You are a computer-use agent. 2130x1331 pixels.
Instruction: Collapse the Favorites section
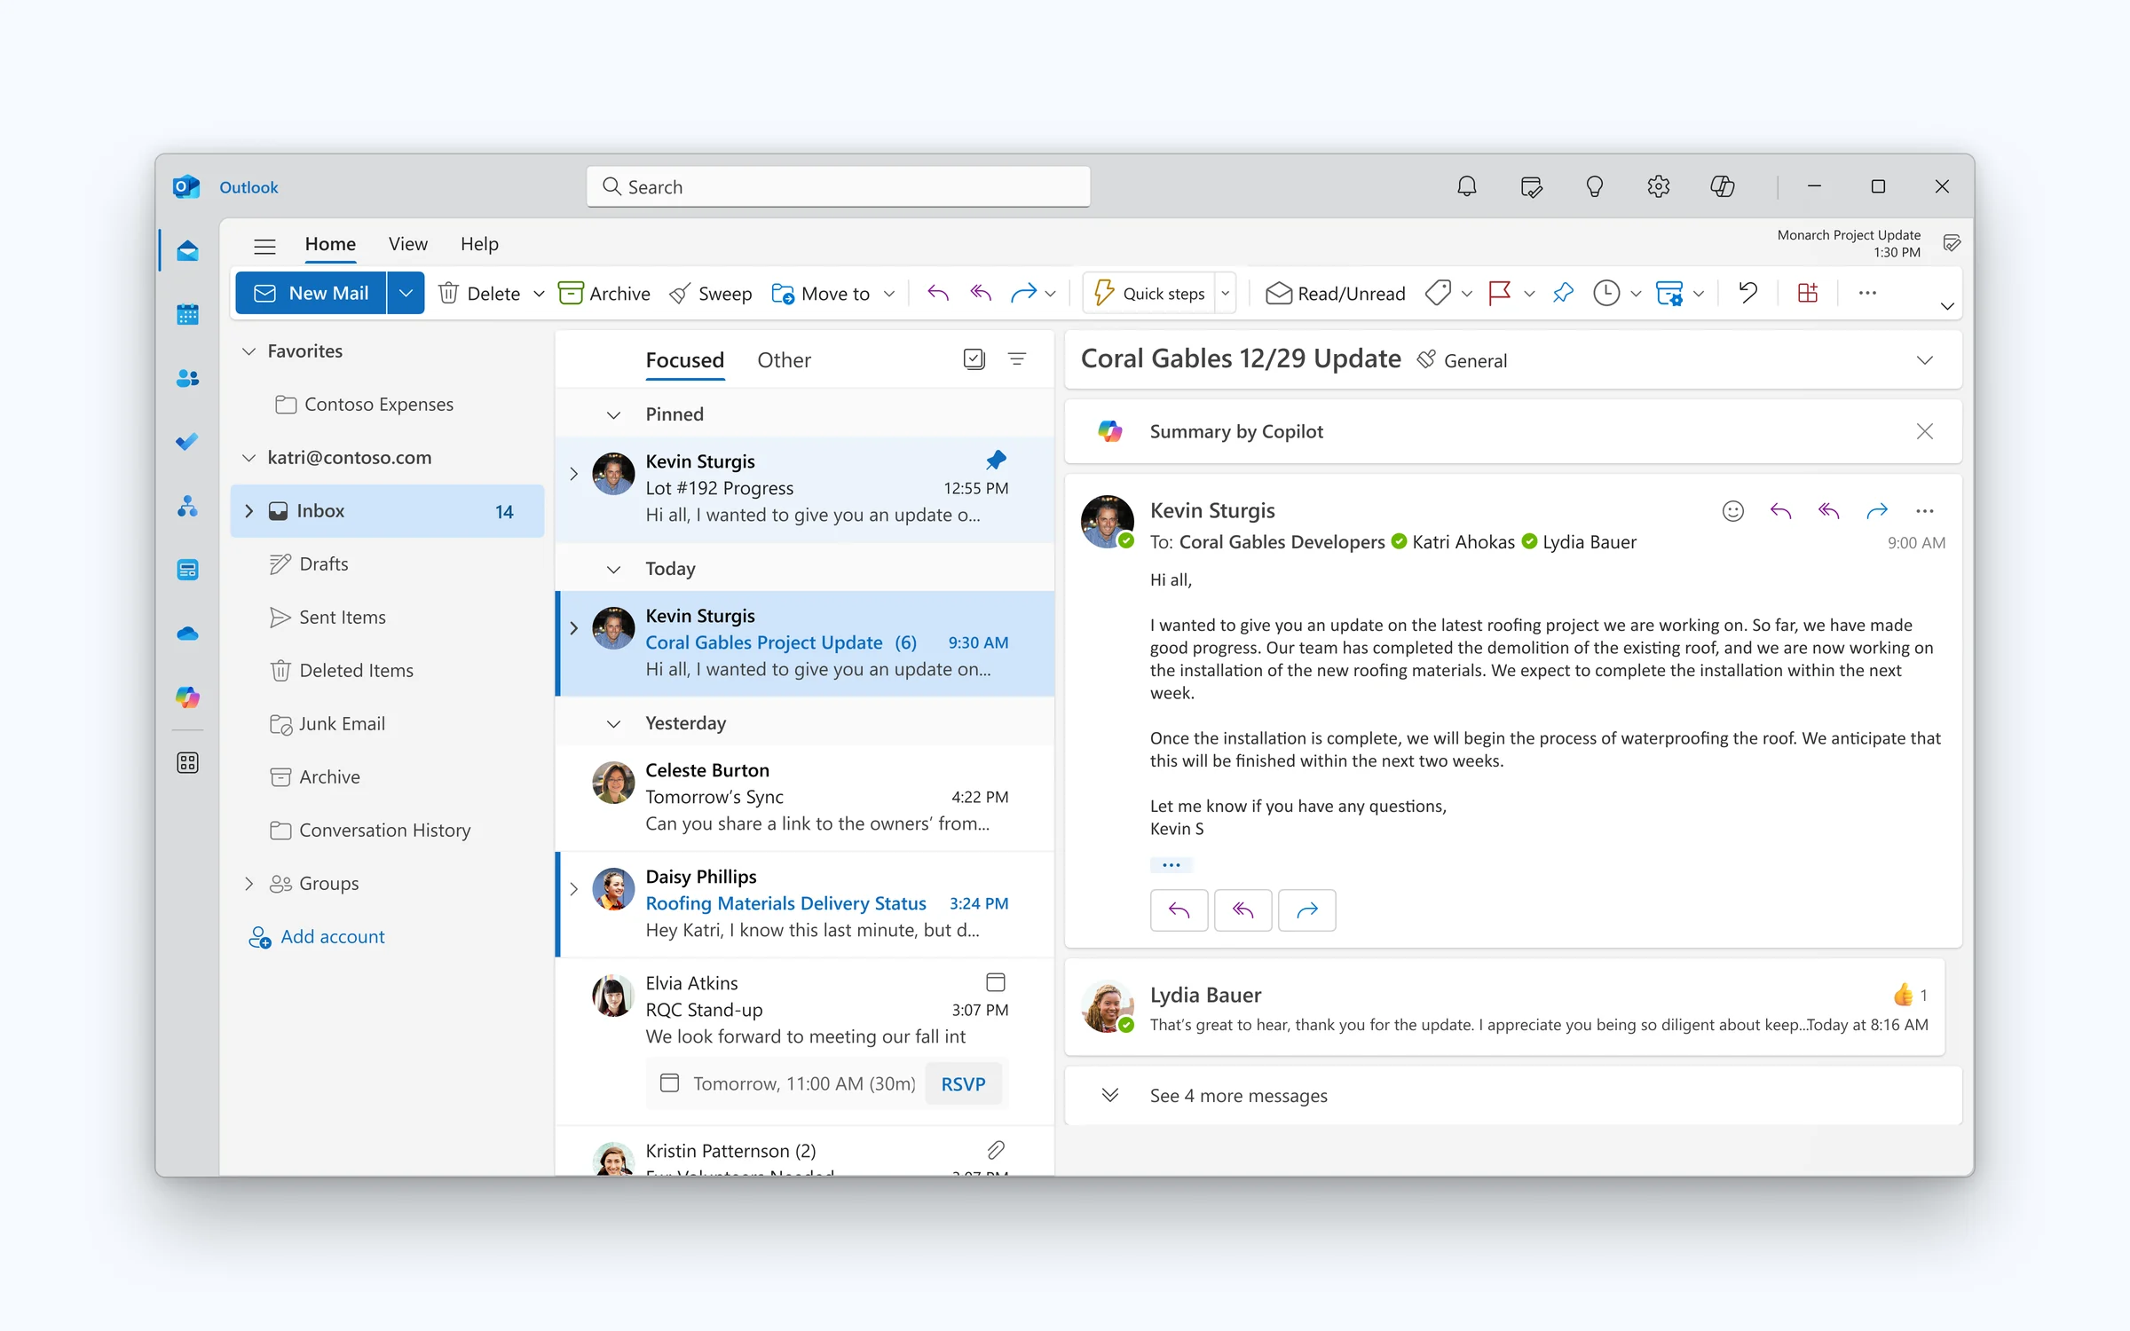[249, 351]
